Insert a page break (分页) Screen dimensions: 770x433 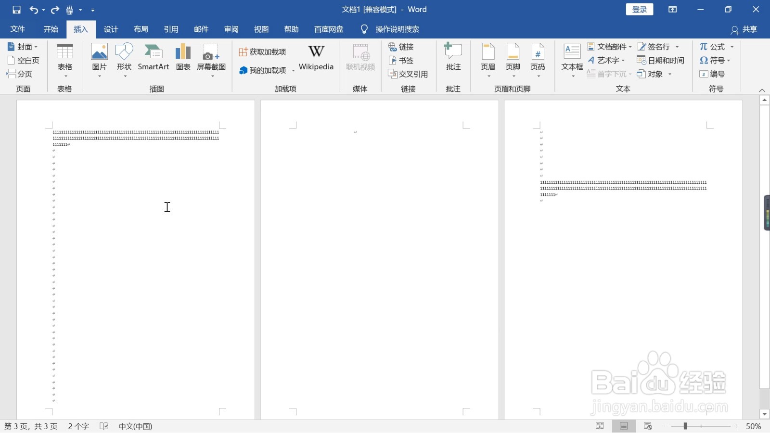pyautogui.click(x=19, y=74)
